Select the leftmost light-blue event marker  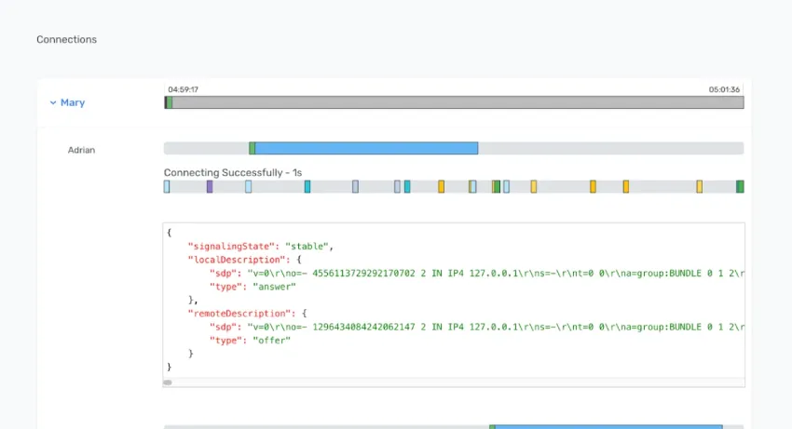167,187
